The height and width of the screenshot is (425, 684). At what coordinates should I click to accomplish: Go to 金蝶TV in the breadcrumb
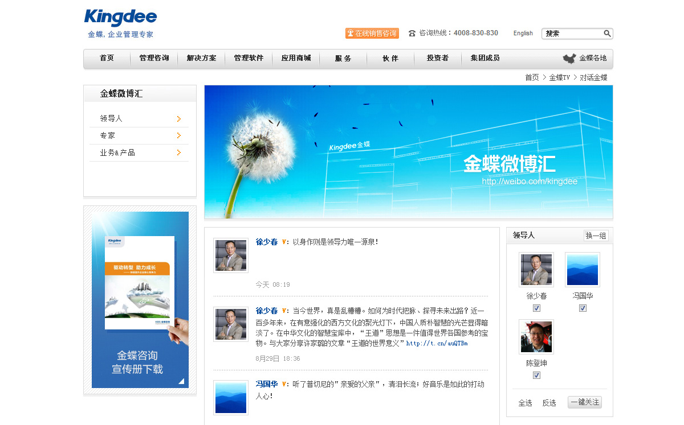[x=559, y=77]
